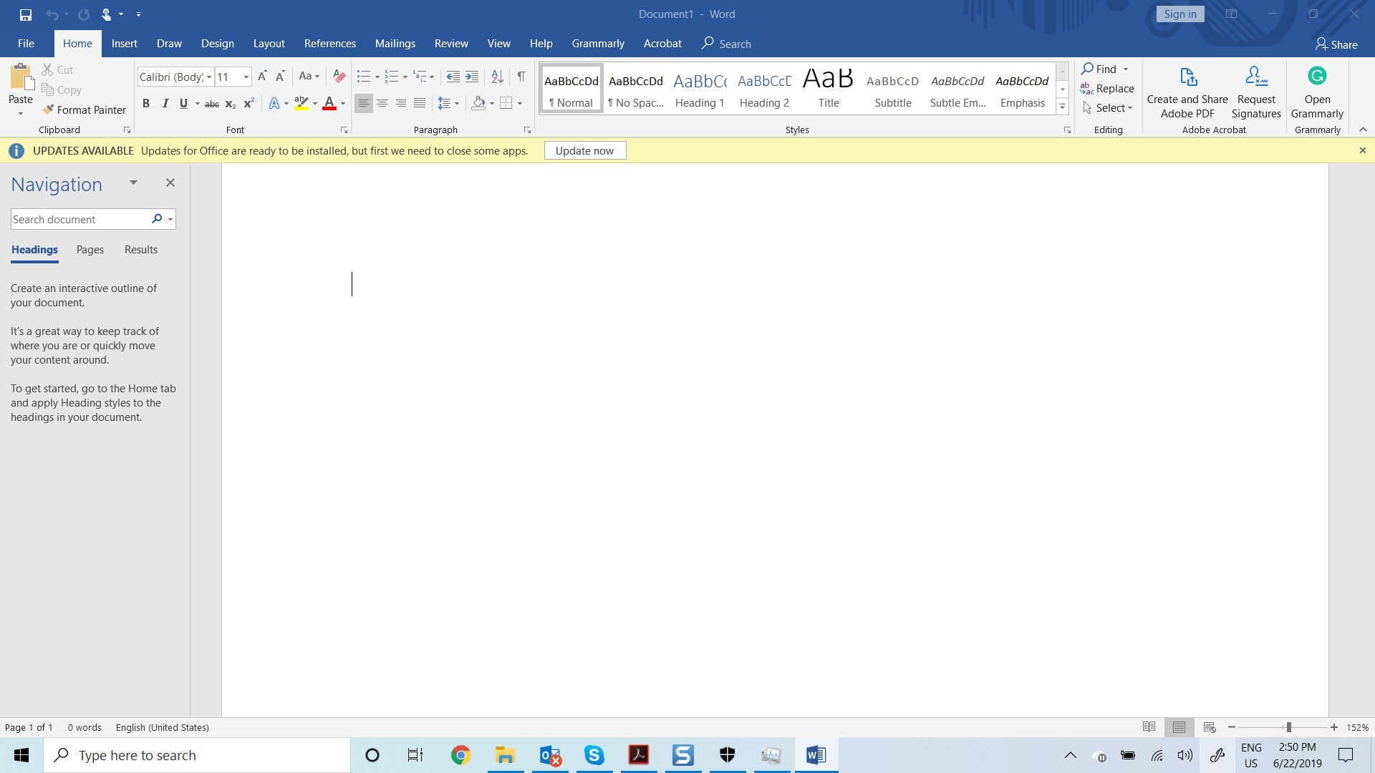
Task: Center align the text
Action: point(382,104)
